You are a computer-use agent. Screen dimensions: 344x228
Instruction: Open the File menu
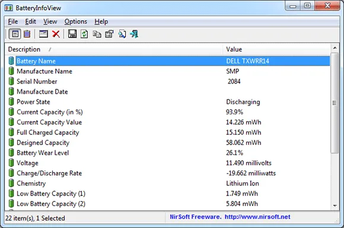[13, 21]
